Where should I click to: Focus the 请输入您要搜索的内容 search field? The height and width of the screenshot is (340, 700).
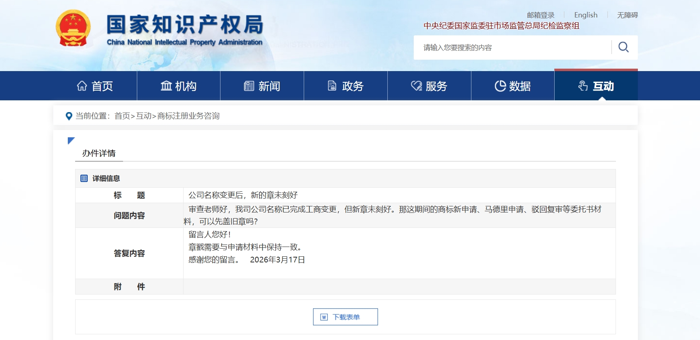click(x=512, y=48)
